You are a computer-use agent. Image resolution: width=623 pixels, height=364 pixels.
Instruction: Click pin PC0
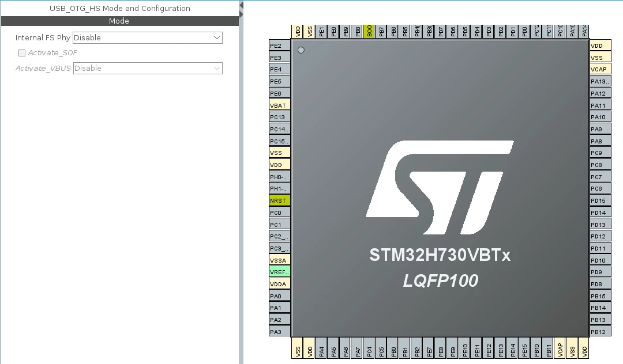pos(280,213)
